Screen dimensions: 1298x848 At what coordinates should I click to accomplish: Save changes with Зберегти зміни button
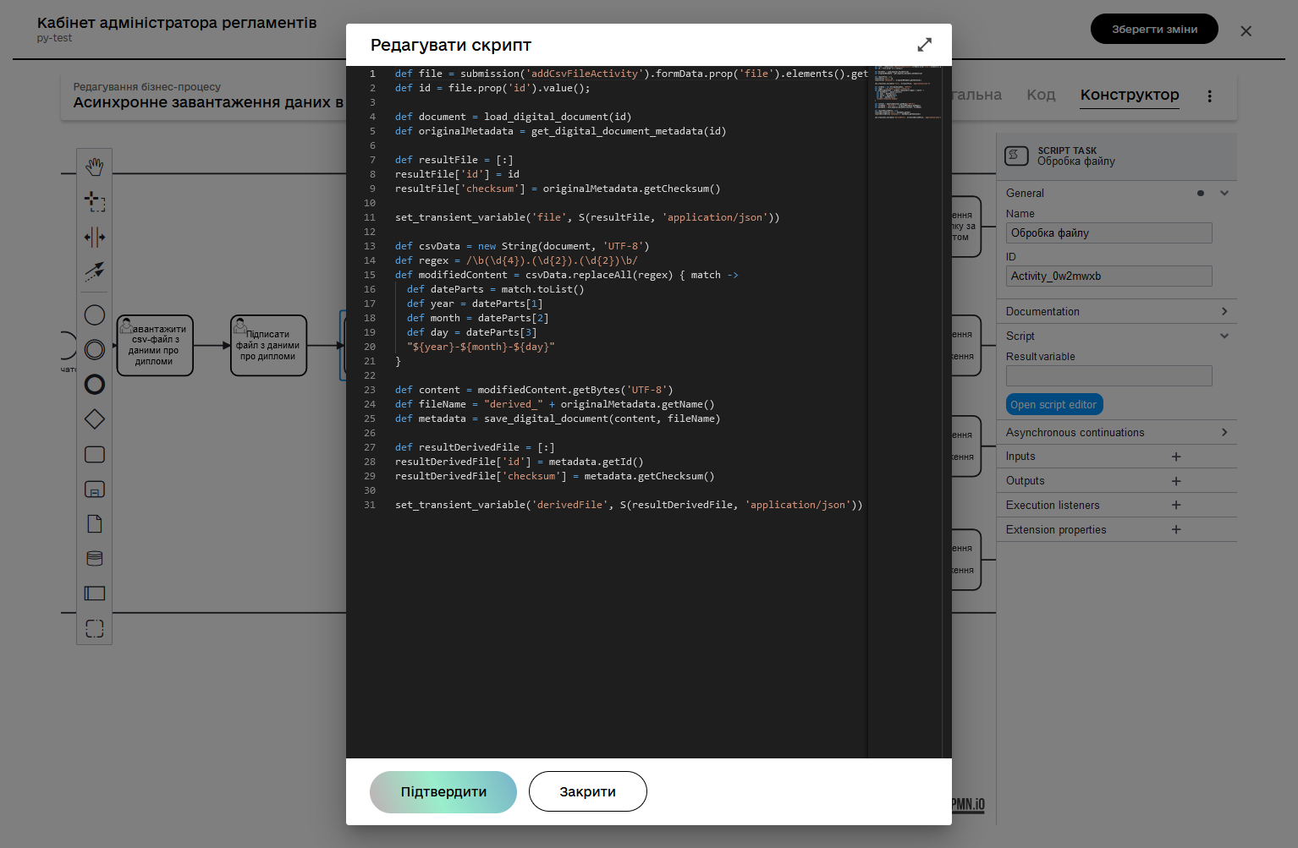click(x=1154, y=29)
